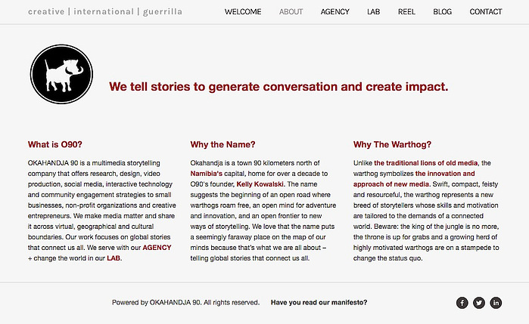Click 'the traditional lions of old media' link

(426, 163)
